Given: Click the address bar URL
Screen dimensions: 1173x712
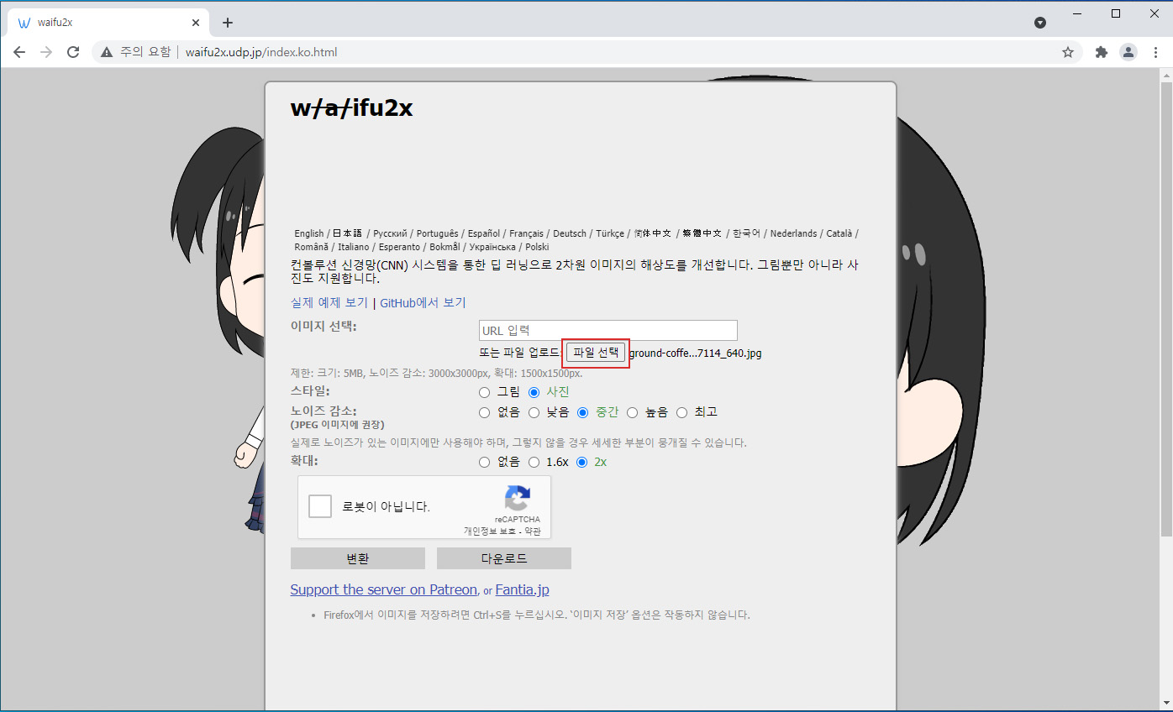Looking at the screenshot, I should (261, 52).
